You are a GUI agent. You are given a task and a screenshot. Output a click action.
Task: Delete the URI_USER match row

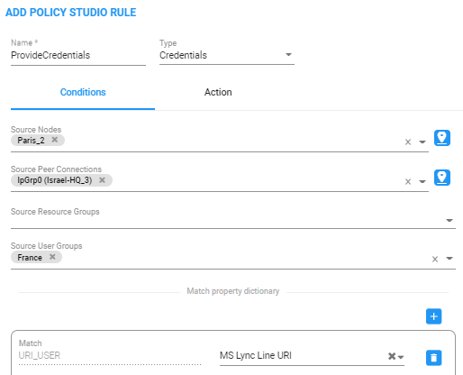click(433, 358)
